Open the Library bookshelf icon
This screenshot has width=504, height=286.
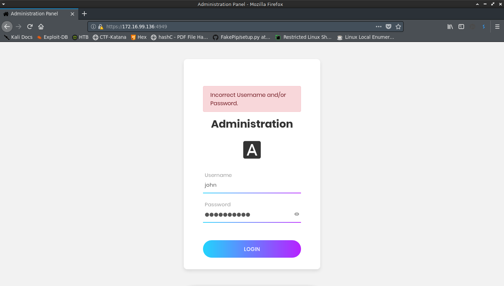450,27
